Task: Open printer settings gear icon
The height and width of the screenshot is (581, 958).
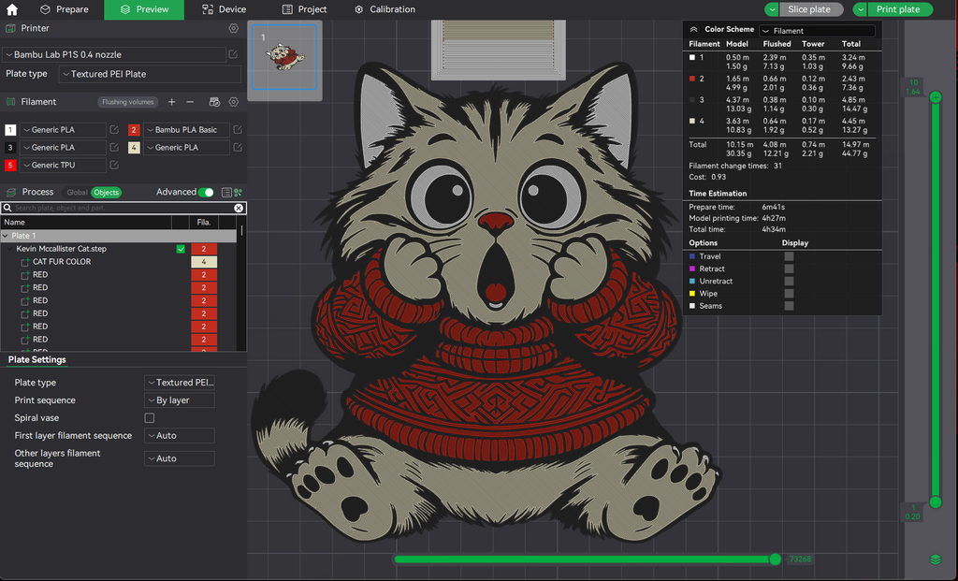Action: point(233,28)
